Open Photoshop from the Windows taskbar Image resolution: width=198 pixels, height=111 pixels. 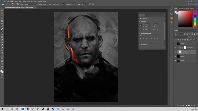coord(23,109)
